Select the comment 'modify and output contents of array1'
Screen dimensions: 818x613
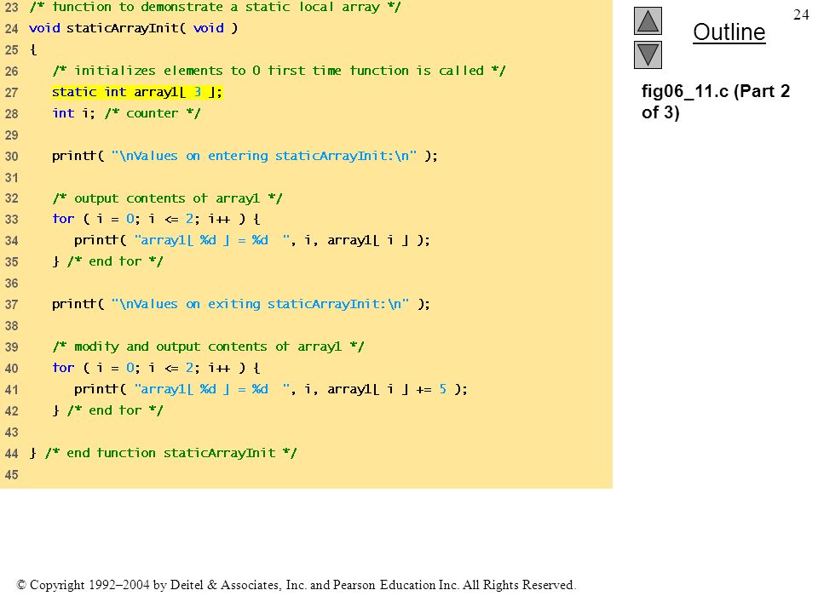coord(208,347)
